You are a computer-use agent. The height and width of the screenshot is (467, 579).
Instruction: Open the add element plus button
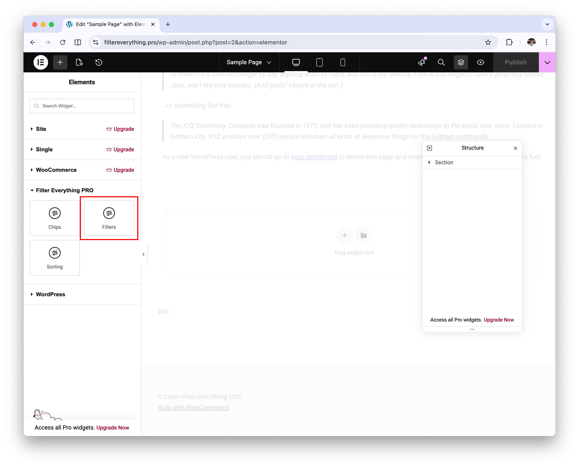tap(60, 62)
